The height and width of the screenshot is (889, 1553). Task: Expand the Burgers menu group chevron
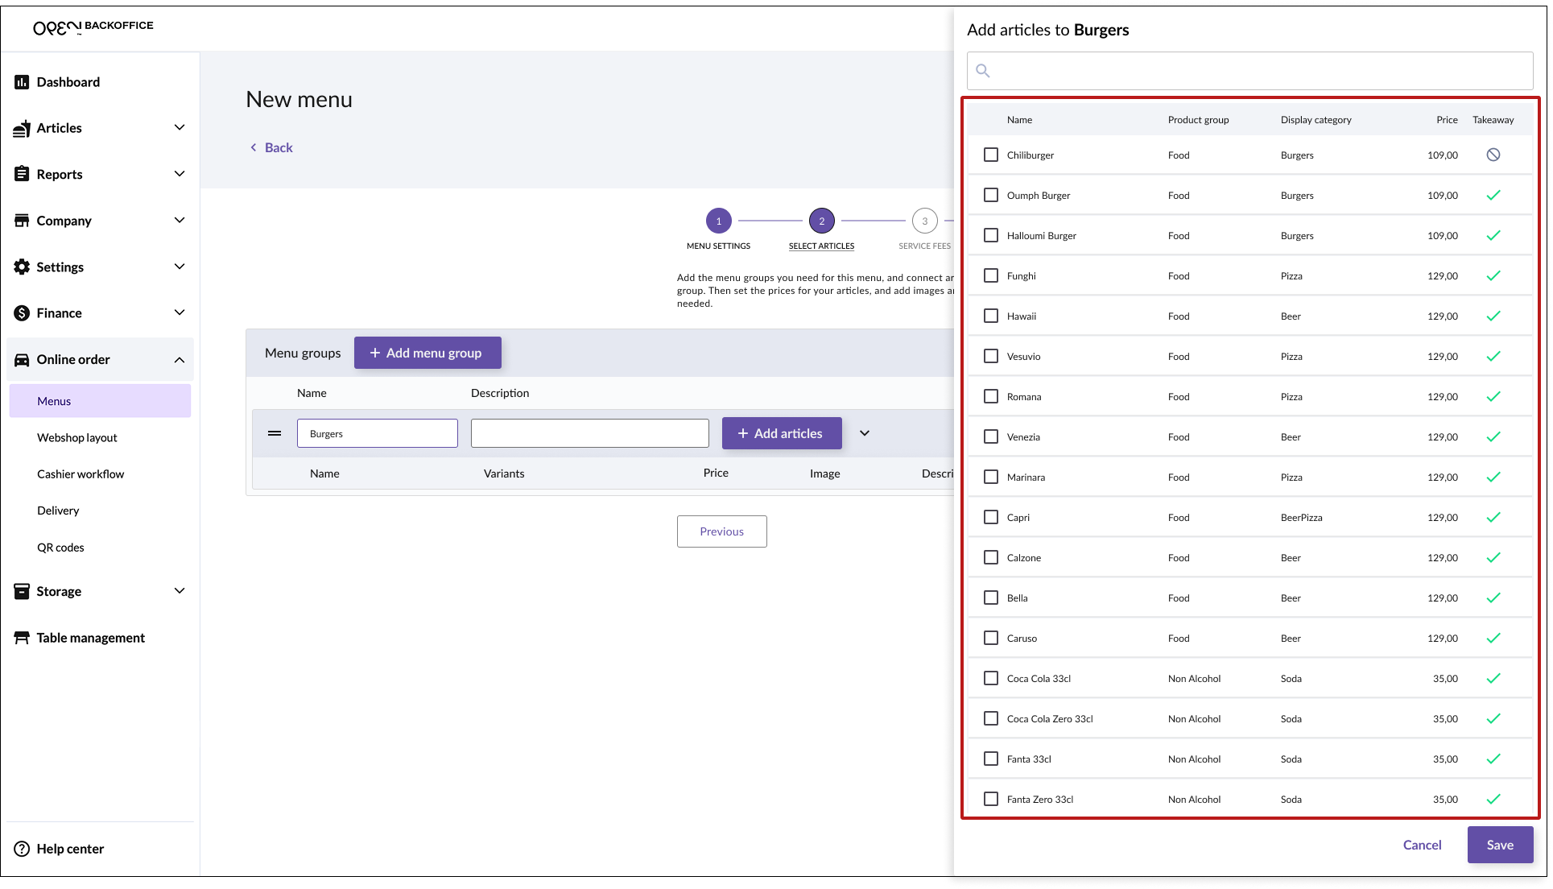coord(865,433)
